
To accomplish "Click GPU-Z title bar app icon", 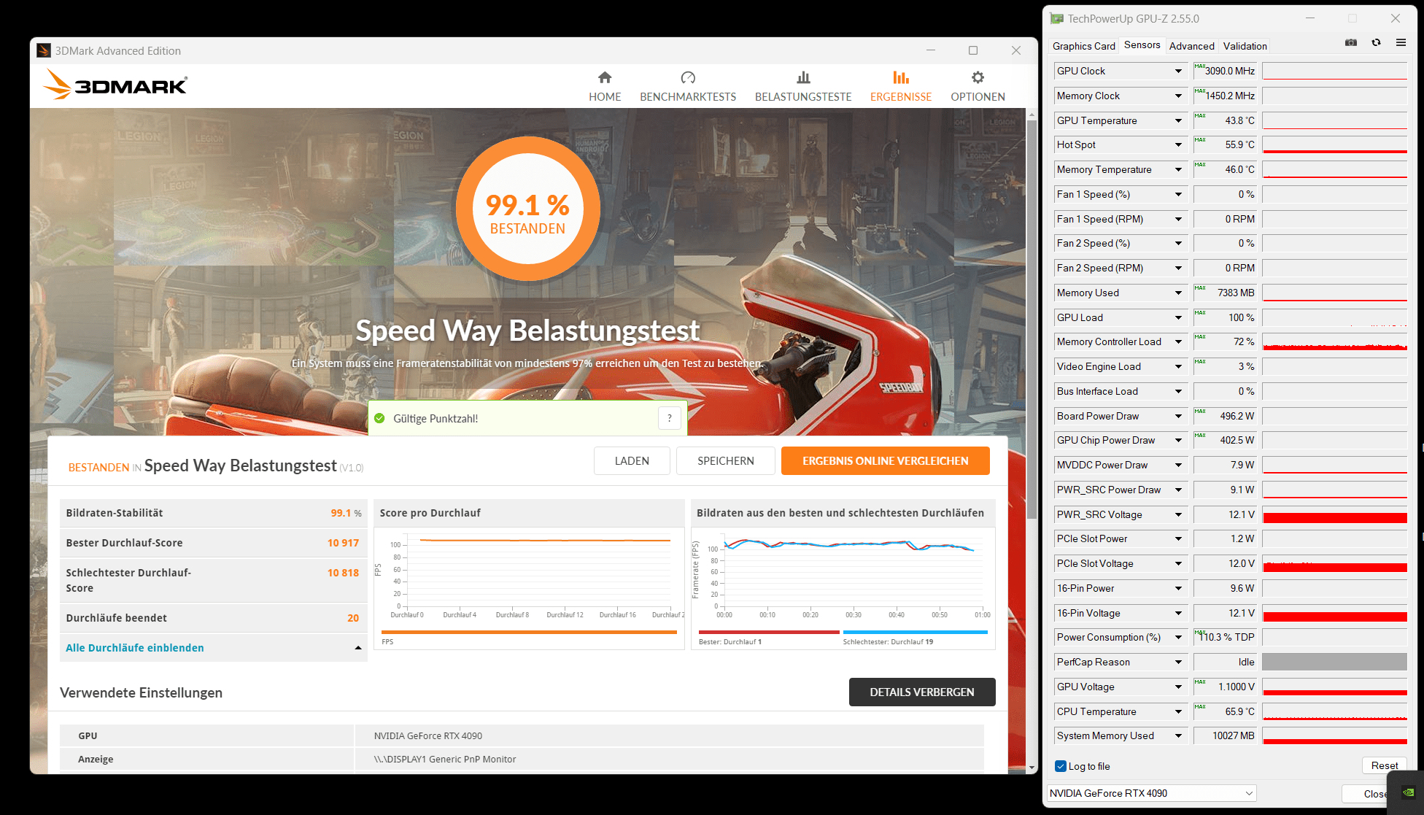I will [1056, 18].
